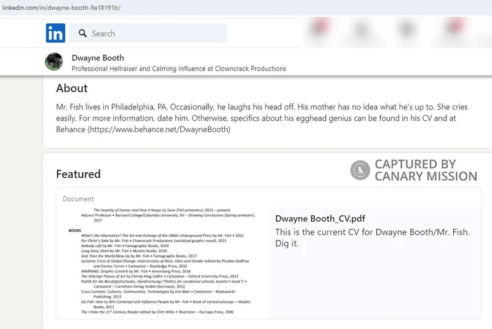Click the 'Mr. Fish lives in Philadelphia' sentence
Screen dimensions: 492x329
click(x=112, y=107)
